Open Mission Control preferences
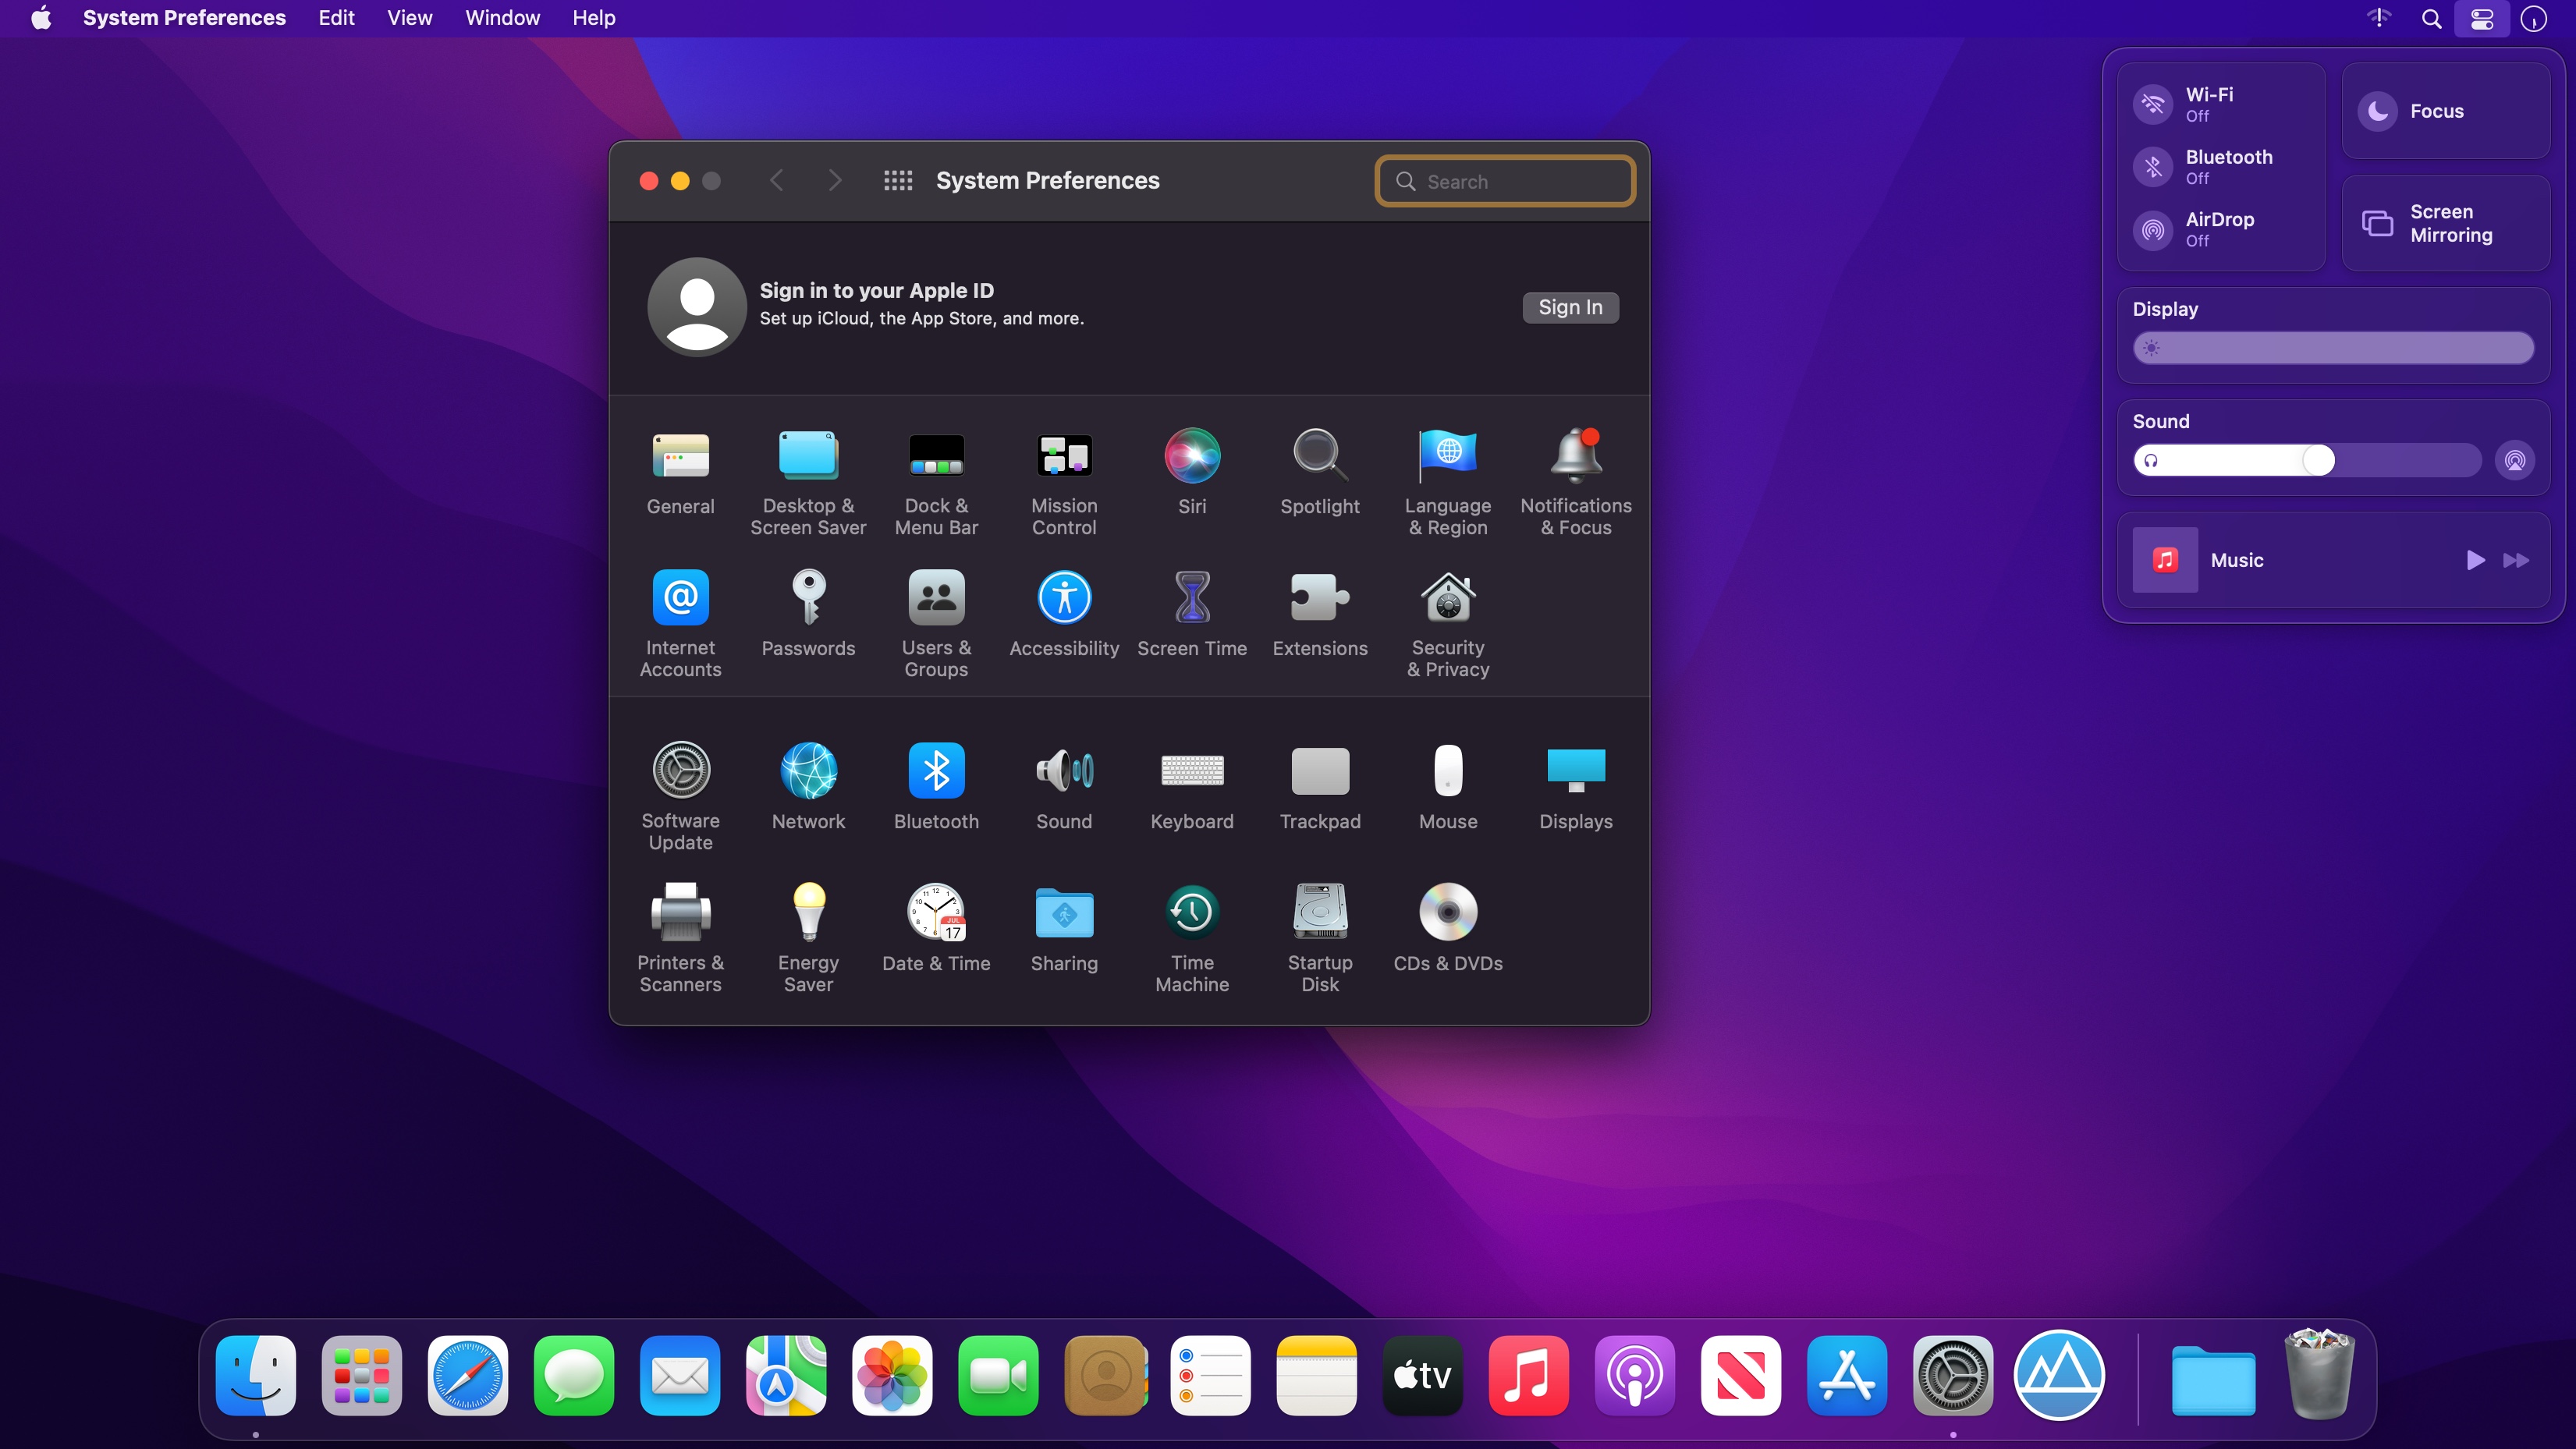This screenshot has height=1449, width=2576. [1064, 484]
